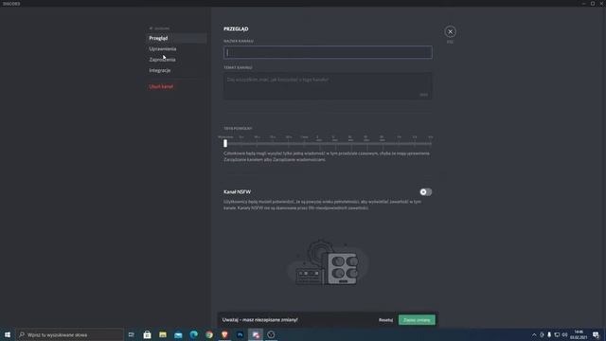Click the microphone tray icon
The image size is (606, 341).
tap(549, 334)
